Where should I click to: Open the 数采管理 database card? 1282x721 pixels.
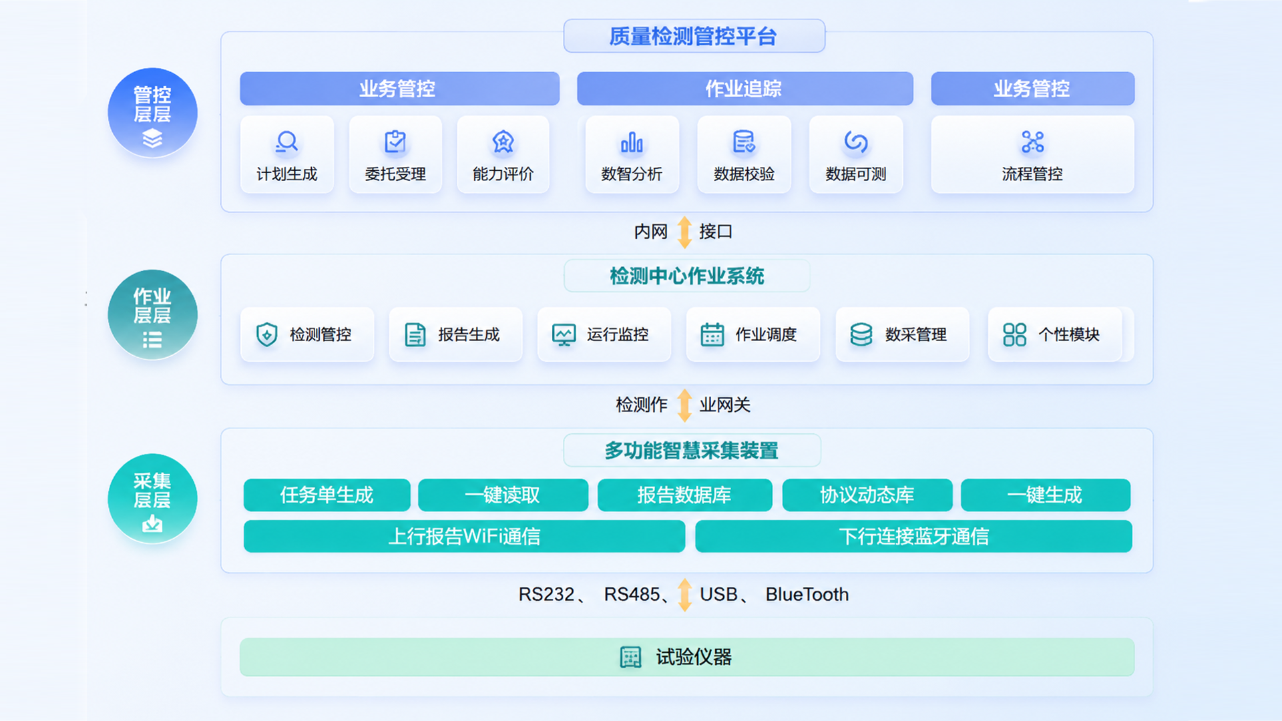click(x=902, y=334)
